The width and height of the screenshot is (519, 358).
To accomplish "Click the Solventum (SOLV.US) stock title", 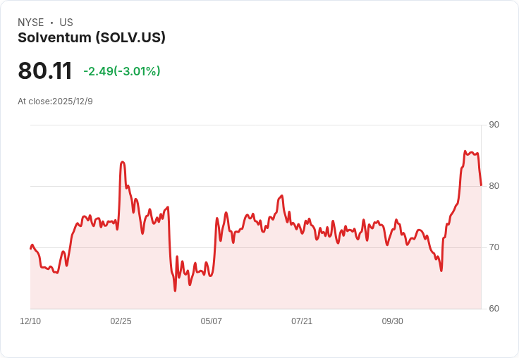I will [92, 38].
